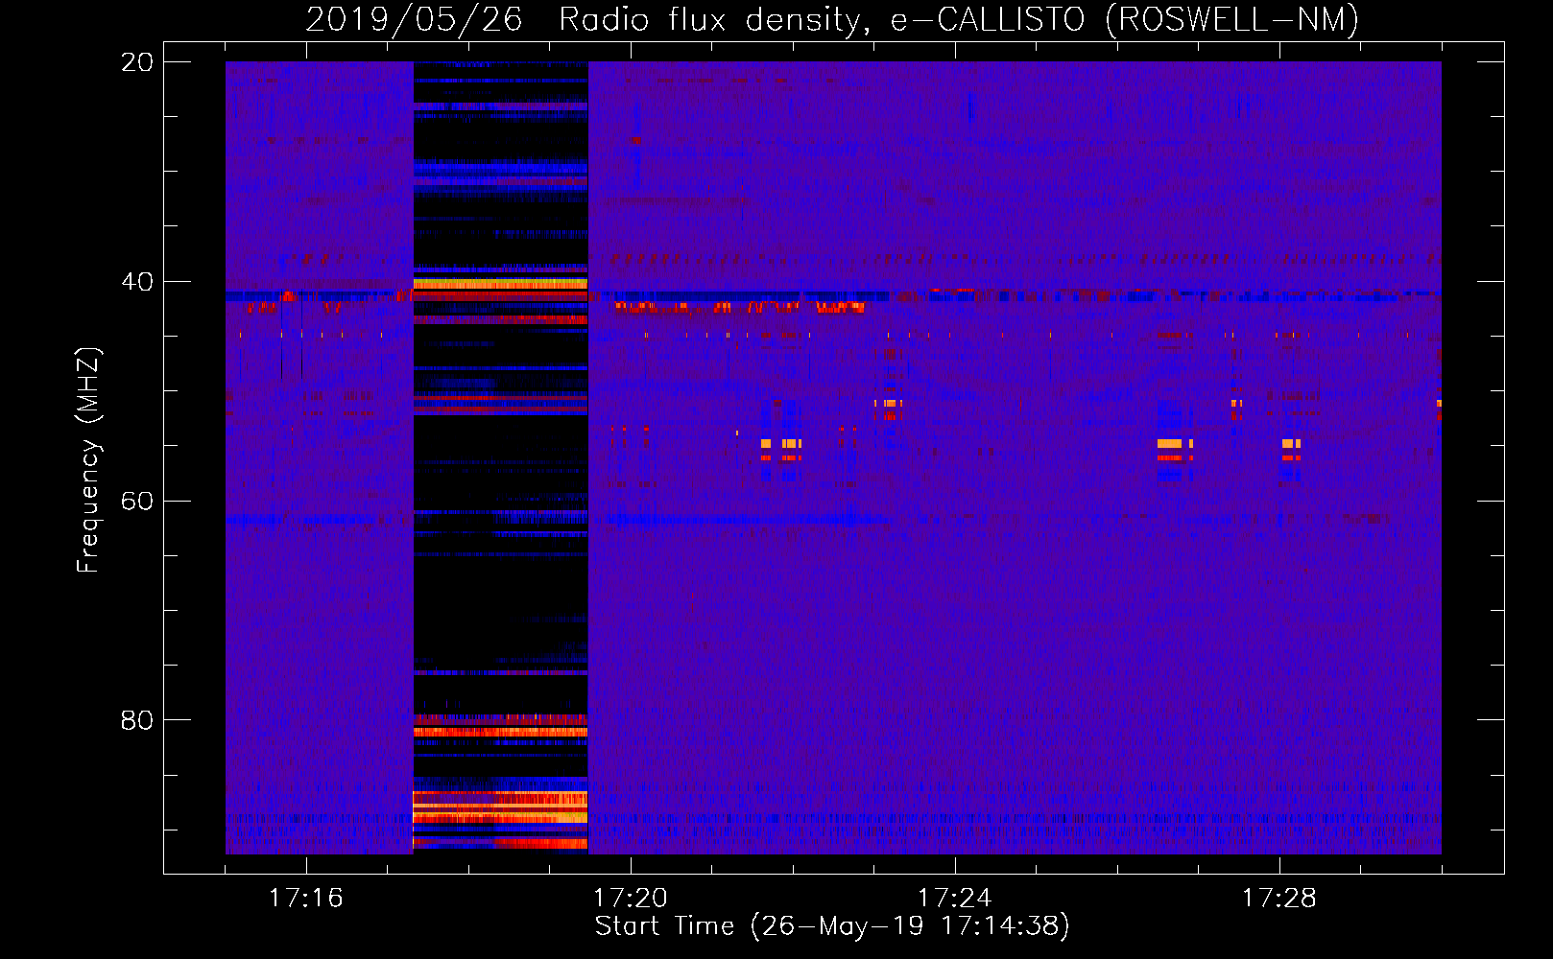
Task: Click the "Frequency (MHZ)" axis label
Action: pos(88,460)
